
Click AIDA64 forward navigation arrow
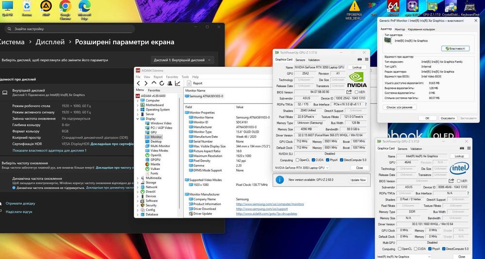tap(146, 83)
